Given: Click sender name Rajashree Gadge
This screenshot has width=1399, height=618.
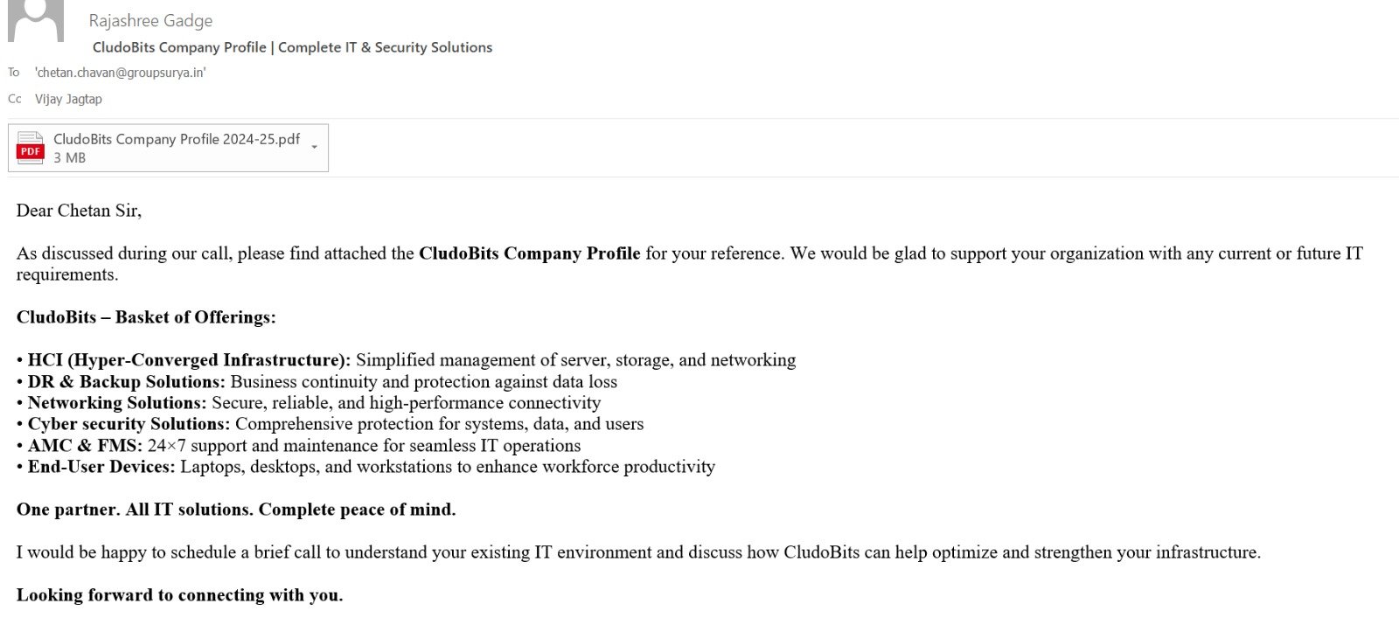Looking at the screenshot, I should pos(150,20).
